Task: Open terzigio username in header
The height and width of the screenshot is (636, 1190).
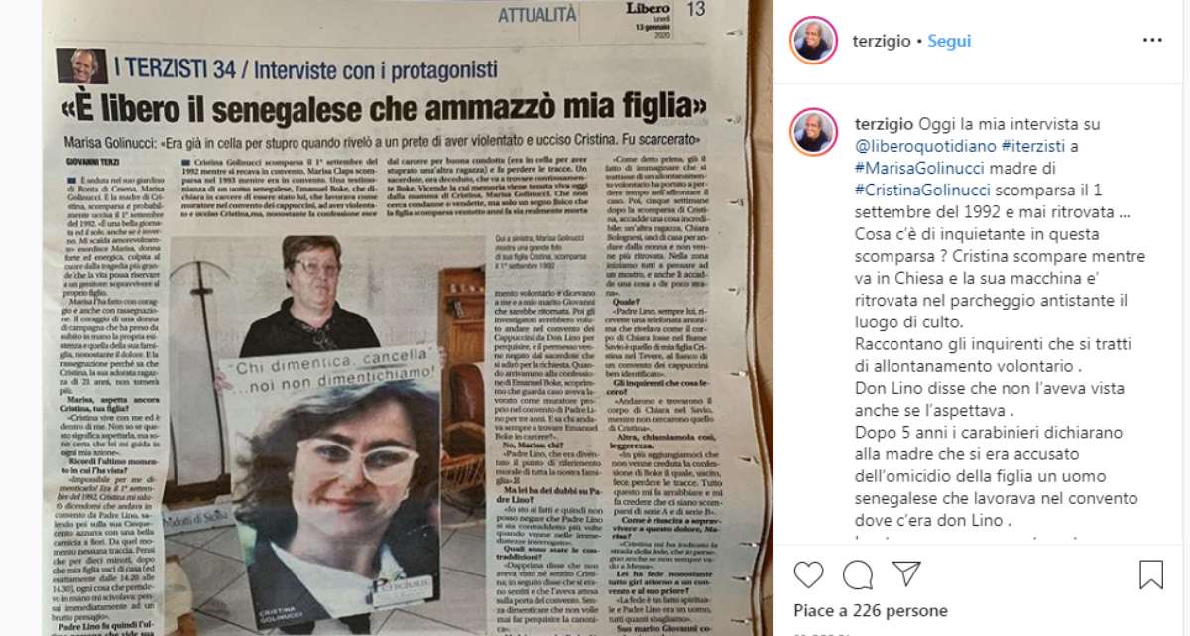Action: [883, 41]
